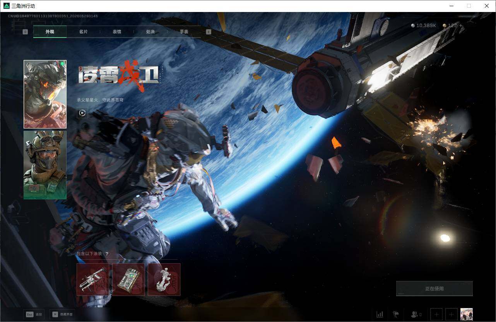The height and width of the screenshot is (322, 496).
Task: Open the player avatar profile
Action: pyautogui.click(x=467, y=314)
